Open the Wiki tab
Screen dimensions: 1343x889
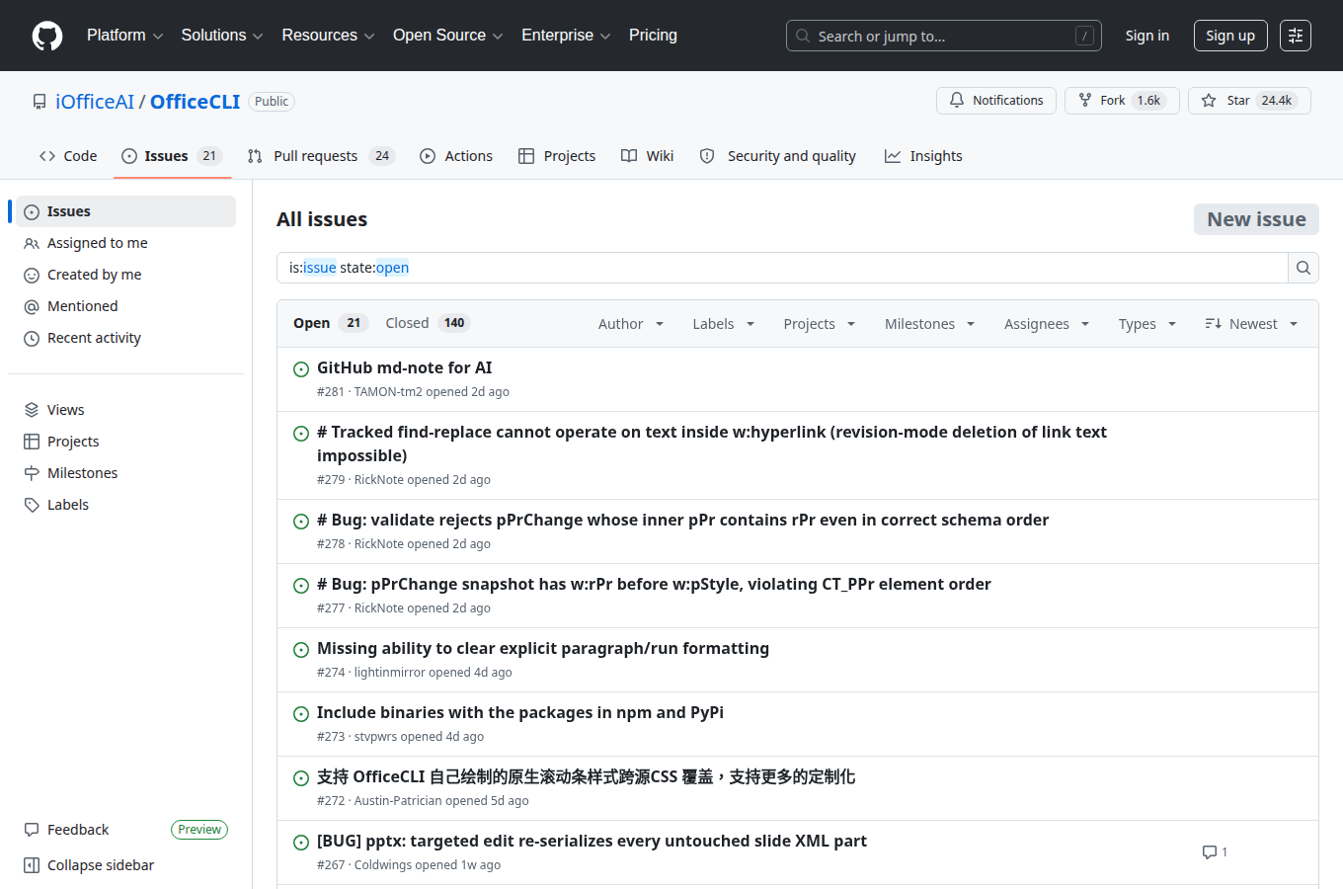point(648,156)
